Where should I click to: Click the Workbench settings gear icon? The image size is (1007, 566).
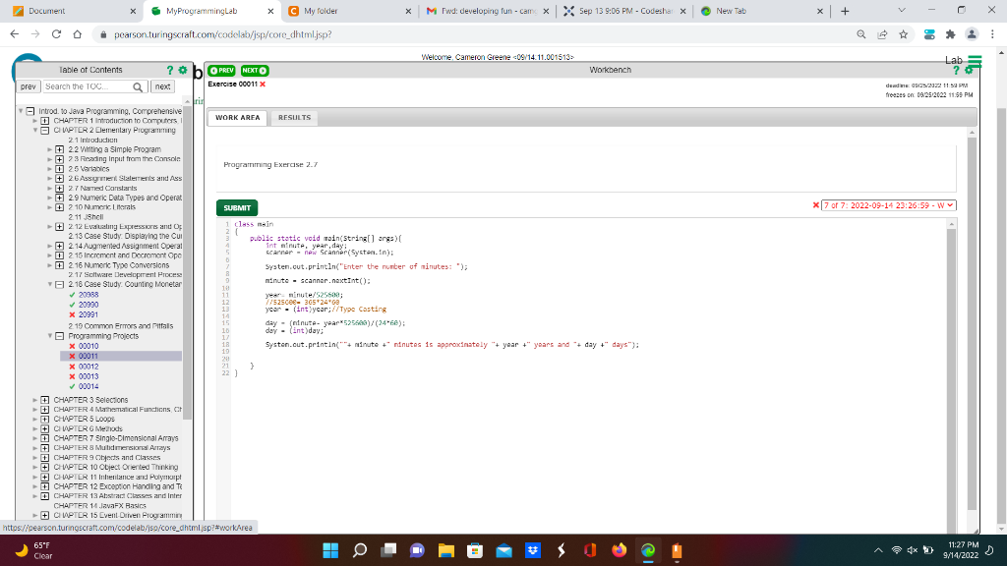tap(969, 70)
